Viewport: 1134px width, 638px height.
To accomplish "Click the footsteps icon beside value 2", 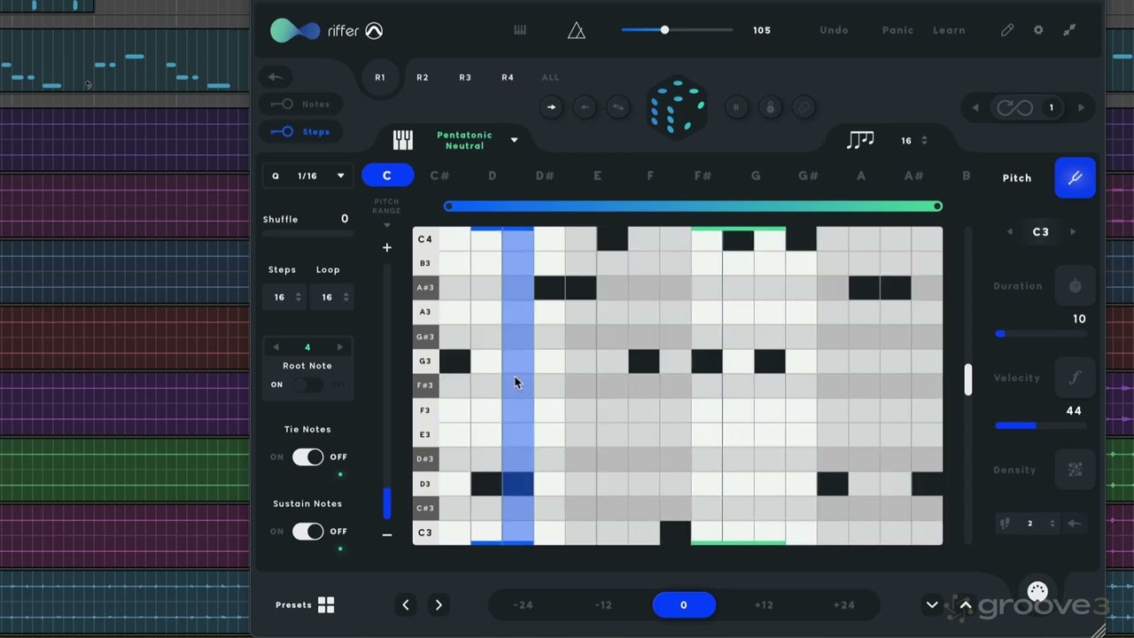I will [1005, 524].
